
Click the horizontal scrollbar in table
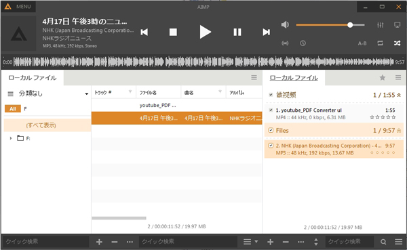(119, 218)
